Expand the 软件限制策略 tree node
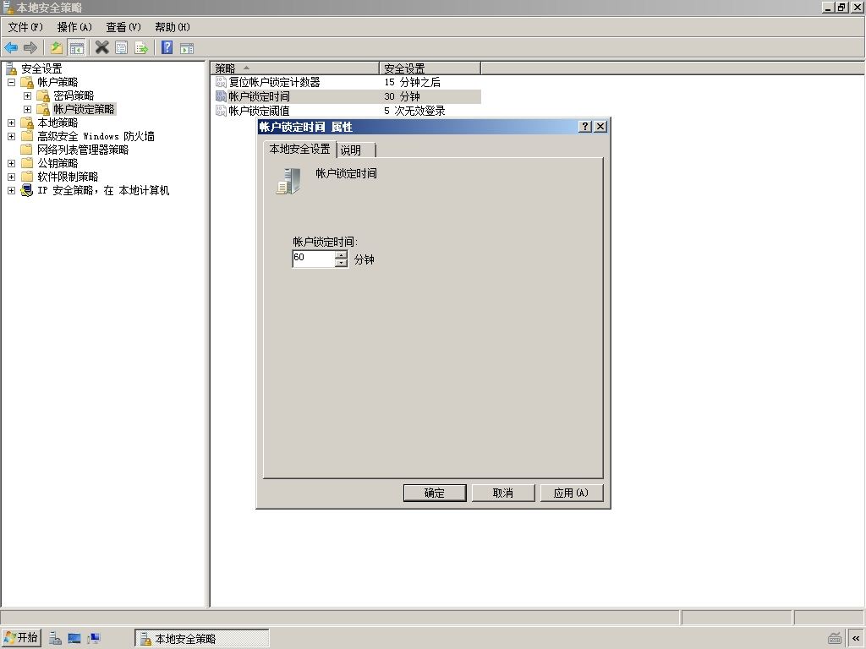Viewport: 866px width, 649px height. 11,177
